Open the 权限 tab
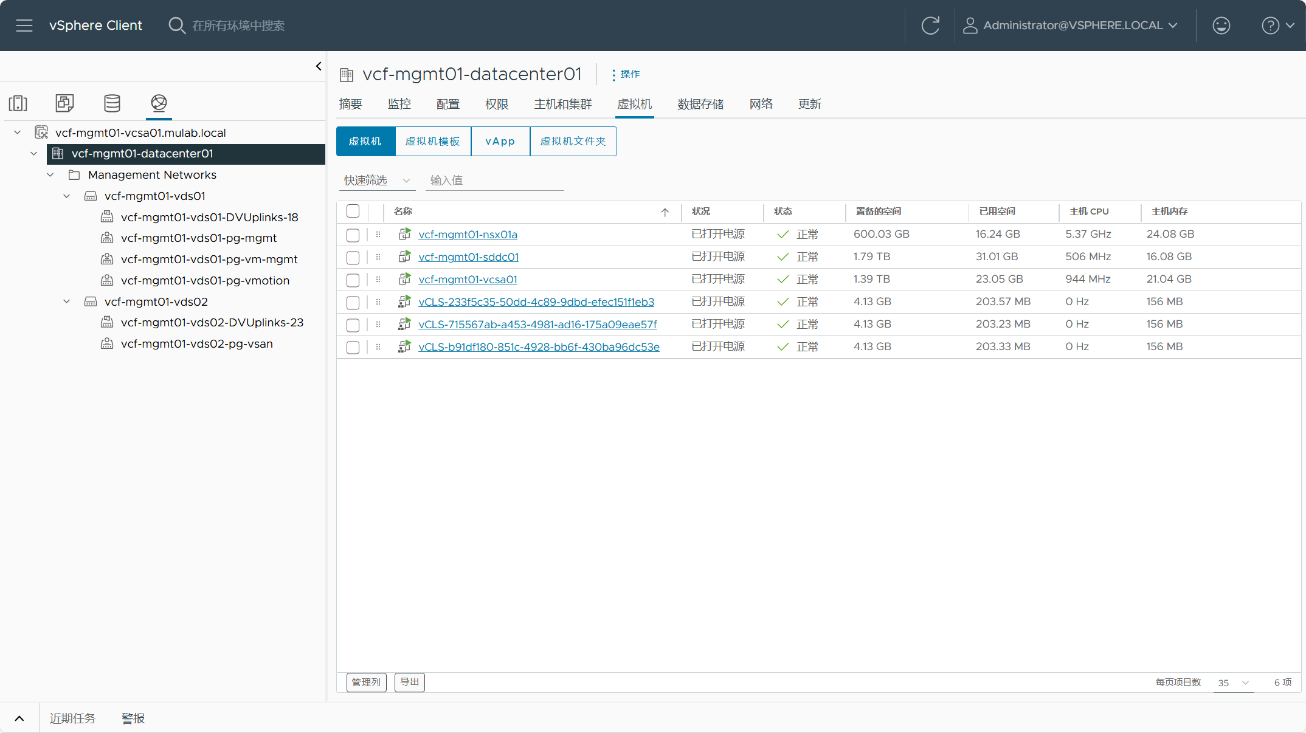1306x733 pixels. pyautogui.click(x=497, y=104)
